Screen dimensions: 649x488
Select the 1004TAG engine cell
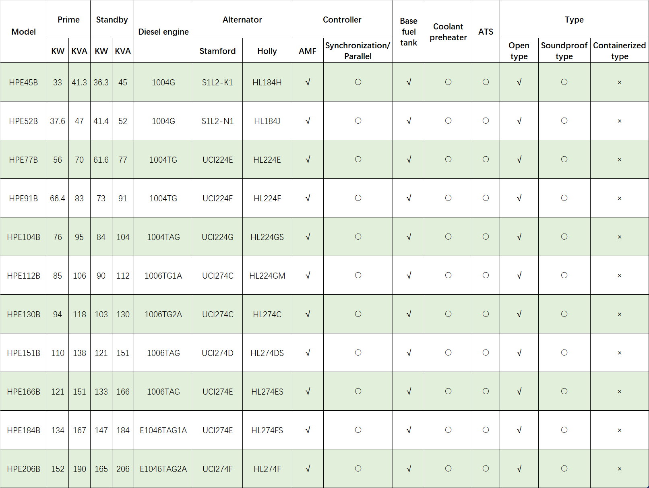click(x=163, y=237)
